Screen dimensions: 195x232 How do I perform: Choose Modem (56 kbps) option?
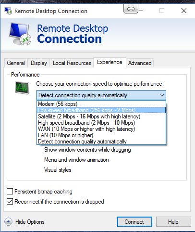pyautogui.click(x=101, y=104)
